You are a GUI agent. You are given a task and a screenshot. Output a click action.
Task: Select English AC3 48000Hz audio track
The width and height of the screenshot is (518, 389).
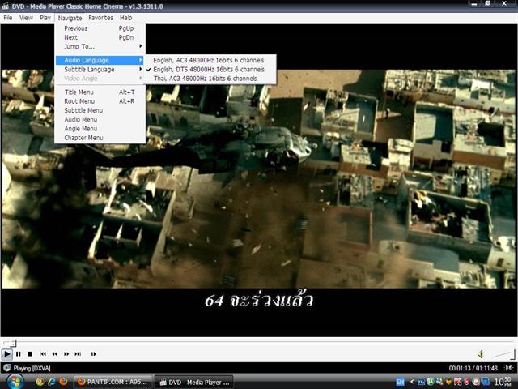point(210,60)
